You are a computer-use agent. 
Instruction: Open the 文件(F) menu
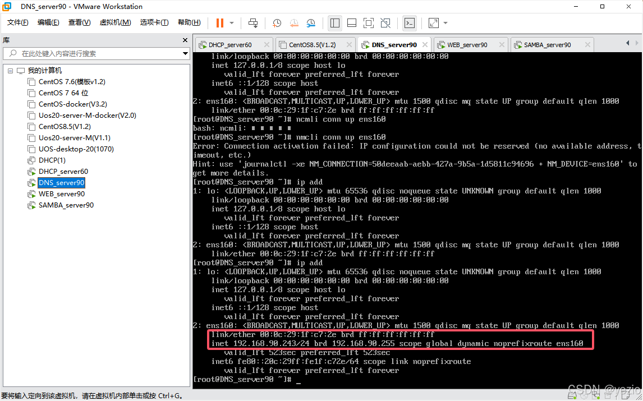pyautogui.click(x=17, y=22)
